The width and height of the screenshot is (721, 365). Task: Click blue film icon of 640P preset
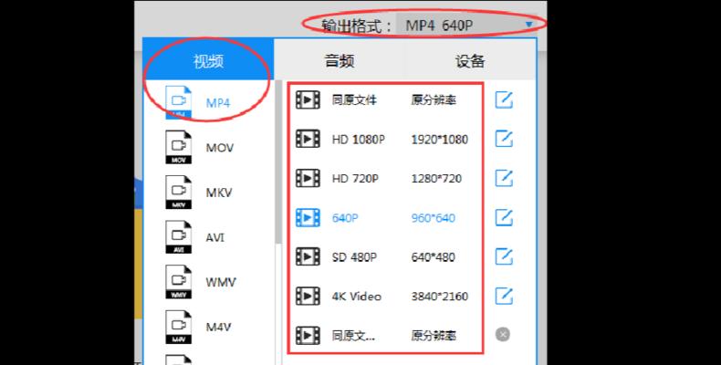[x=308, y=217]
